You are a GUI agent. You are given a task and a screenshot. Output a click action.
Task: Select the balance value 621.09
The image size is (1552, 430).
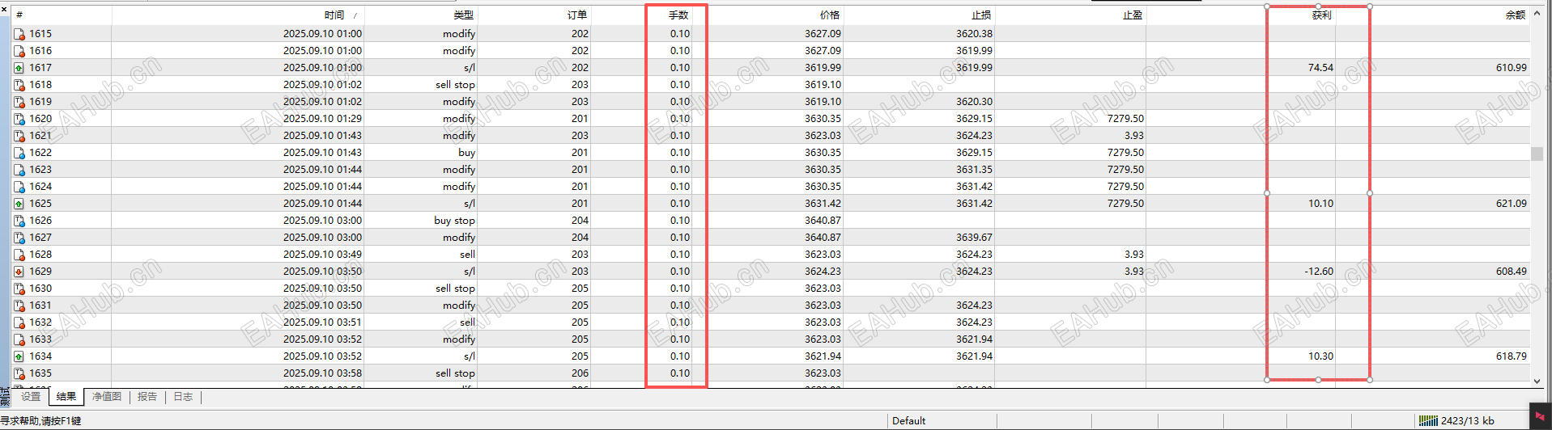[x=1511, y=204]
